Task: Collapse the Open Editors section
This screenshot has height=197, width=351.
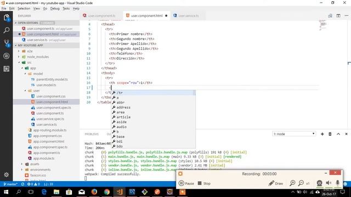Action: (x=47, y=23)
